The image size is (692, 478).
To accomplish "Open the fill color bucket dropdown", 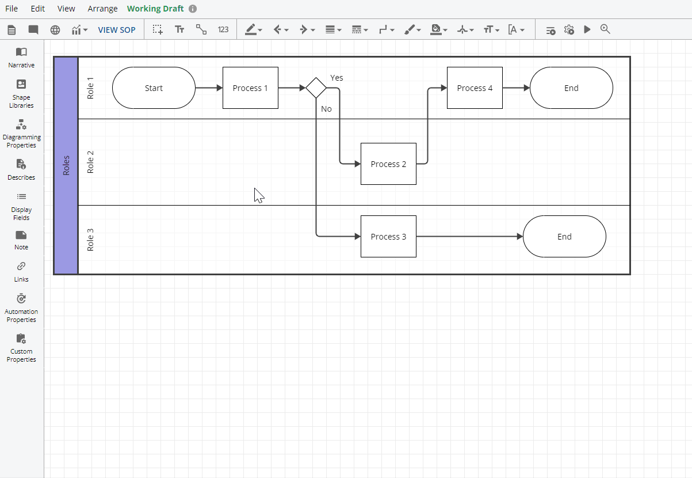I will 439,30.
